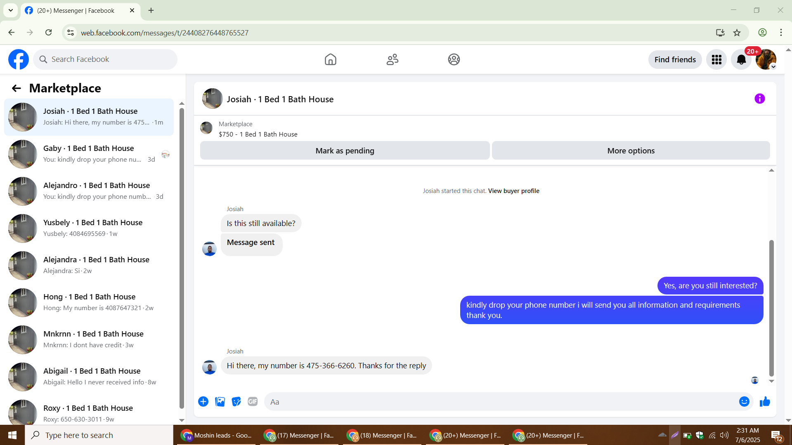Expand the tab search dropdown
This screenshot has width=792, height=445.
tap(11, 10)
